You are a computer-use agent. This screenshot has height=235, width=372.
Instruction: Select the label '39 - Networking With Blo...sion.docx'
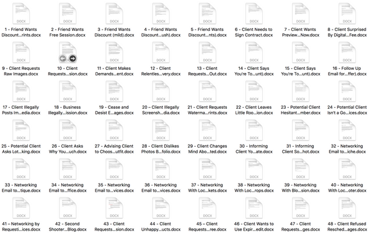pos(301,187)
